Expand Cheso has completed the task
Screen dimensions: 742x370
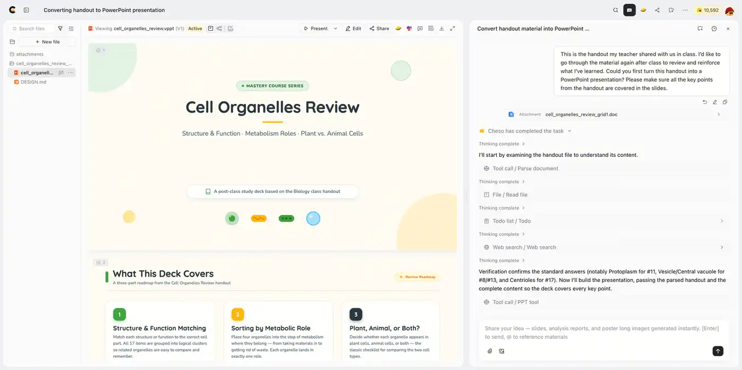pyautogui.click(x=525, y=131)
